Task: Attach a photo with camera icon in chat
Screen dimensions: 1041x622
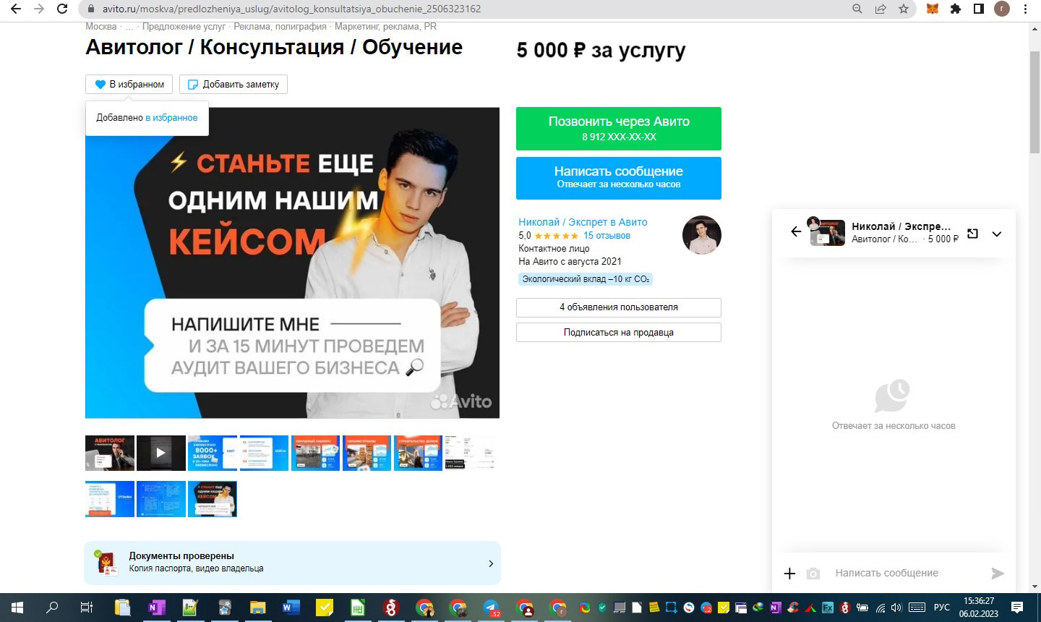Action: coord(813,574)
